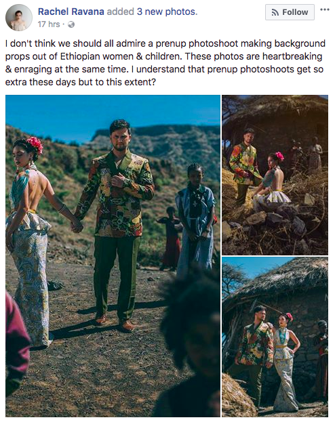Click the post text about prenup photoshoot
Image resolution: width=335 pixels, height=422 pixels.
[165, 62]
